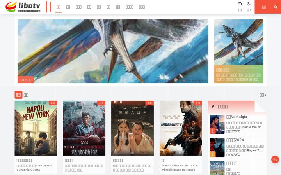
Task: Open the Indemnity movie poster
Action: pyautogui.click(x=181, y=128)
